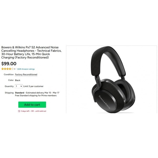Open the 1,628 Amazon ratings link
Viewport: 158px width, 158px height.
pyautogui.click(x=26, y=69)
